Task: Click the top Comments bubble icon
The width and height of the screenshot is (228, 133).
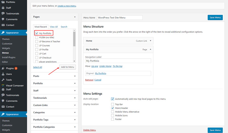Action: [x=3, y=19]
